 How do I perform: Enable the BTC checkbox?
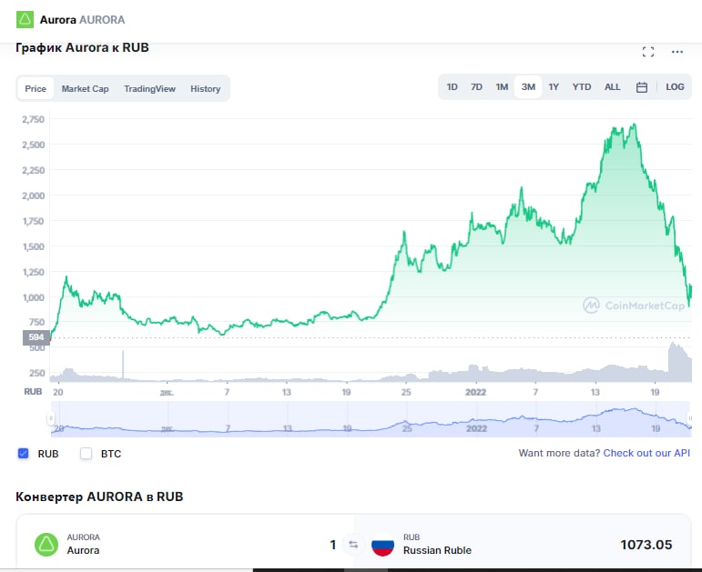[x=86, y=454]
